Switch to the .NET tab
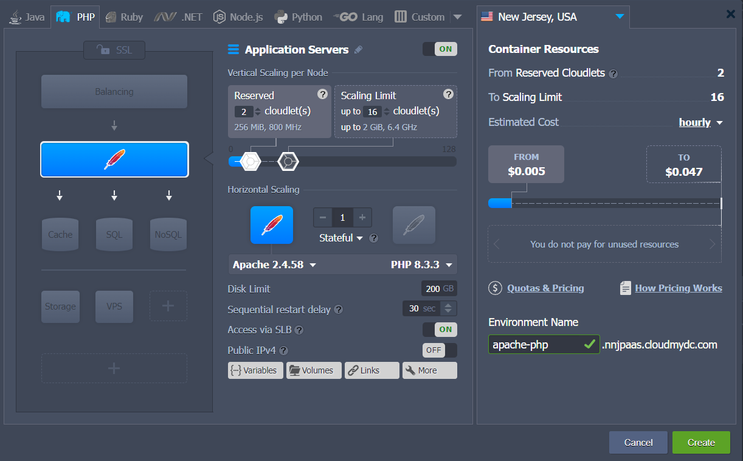Viewport: 743px width, 461px height. 178,17
